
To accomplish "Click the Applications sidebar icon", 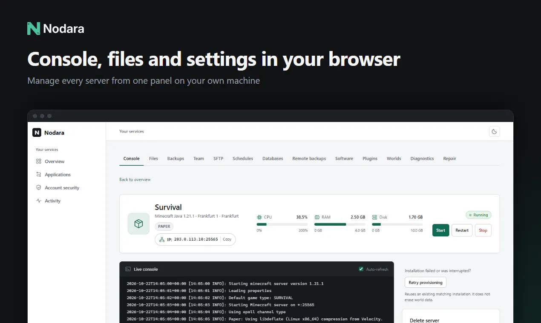I will click(39, 175).
